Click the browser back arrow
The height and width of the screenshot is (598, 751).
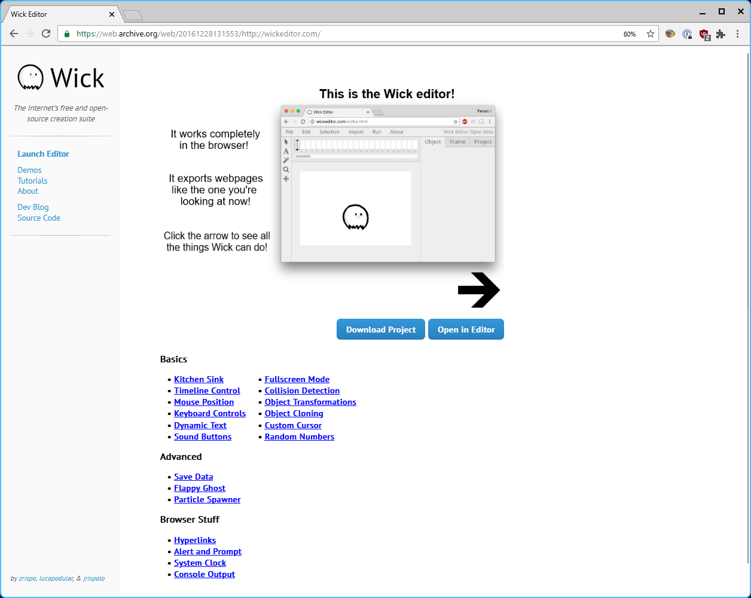[14, 34]
